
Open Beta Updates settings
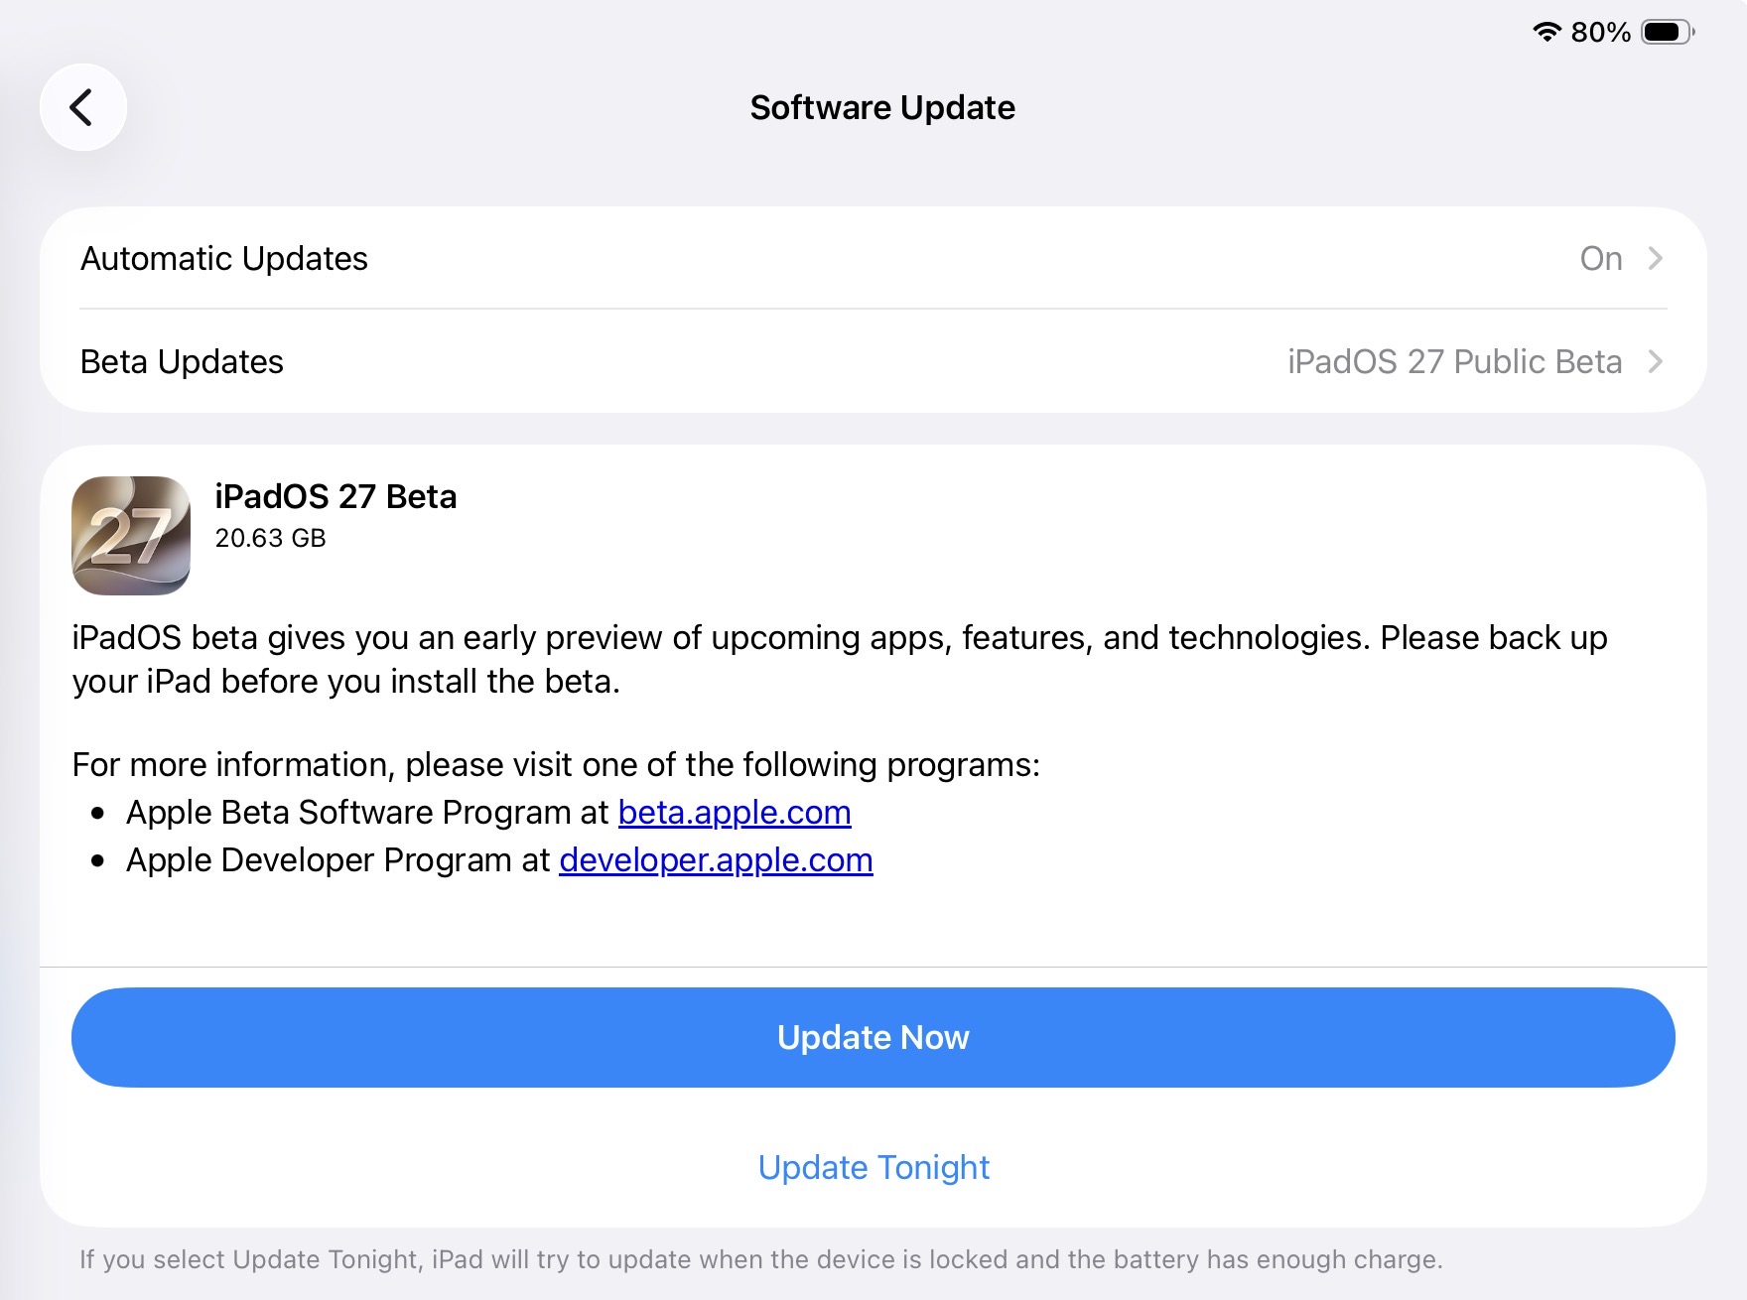tap(873, 361)
